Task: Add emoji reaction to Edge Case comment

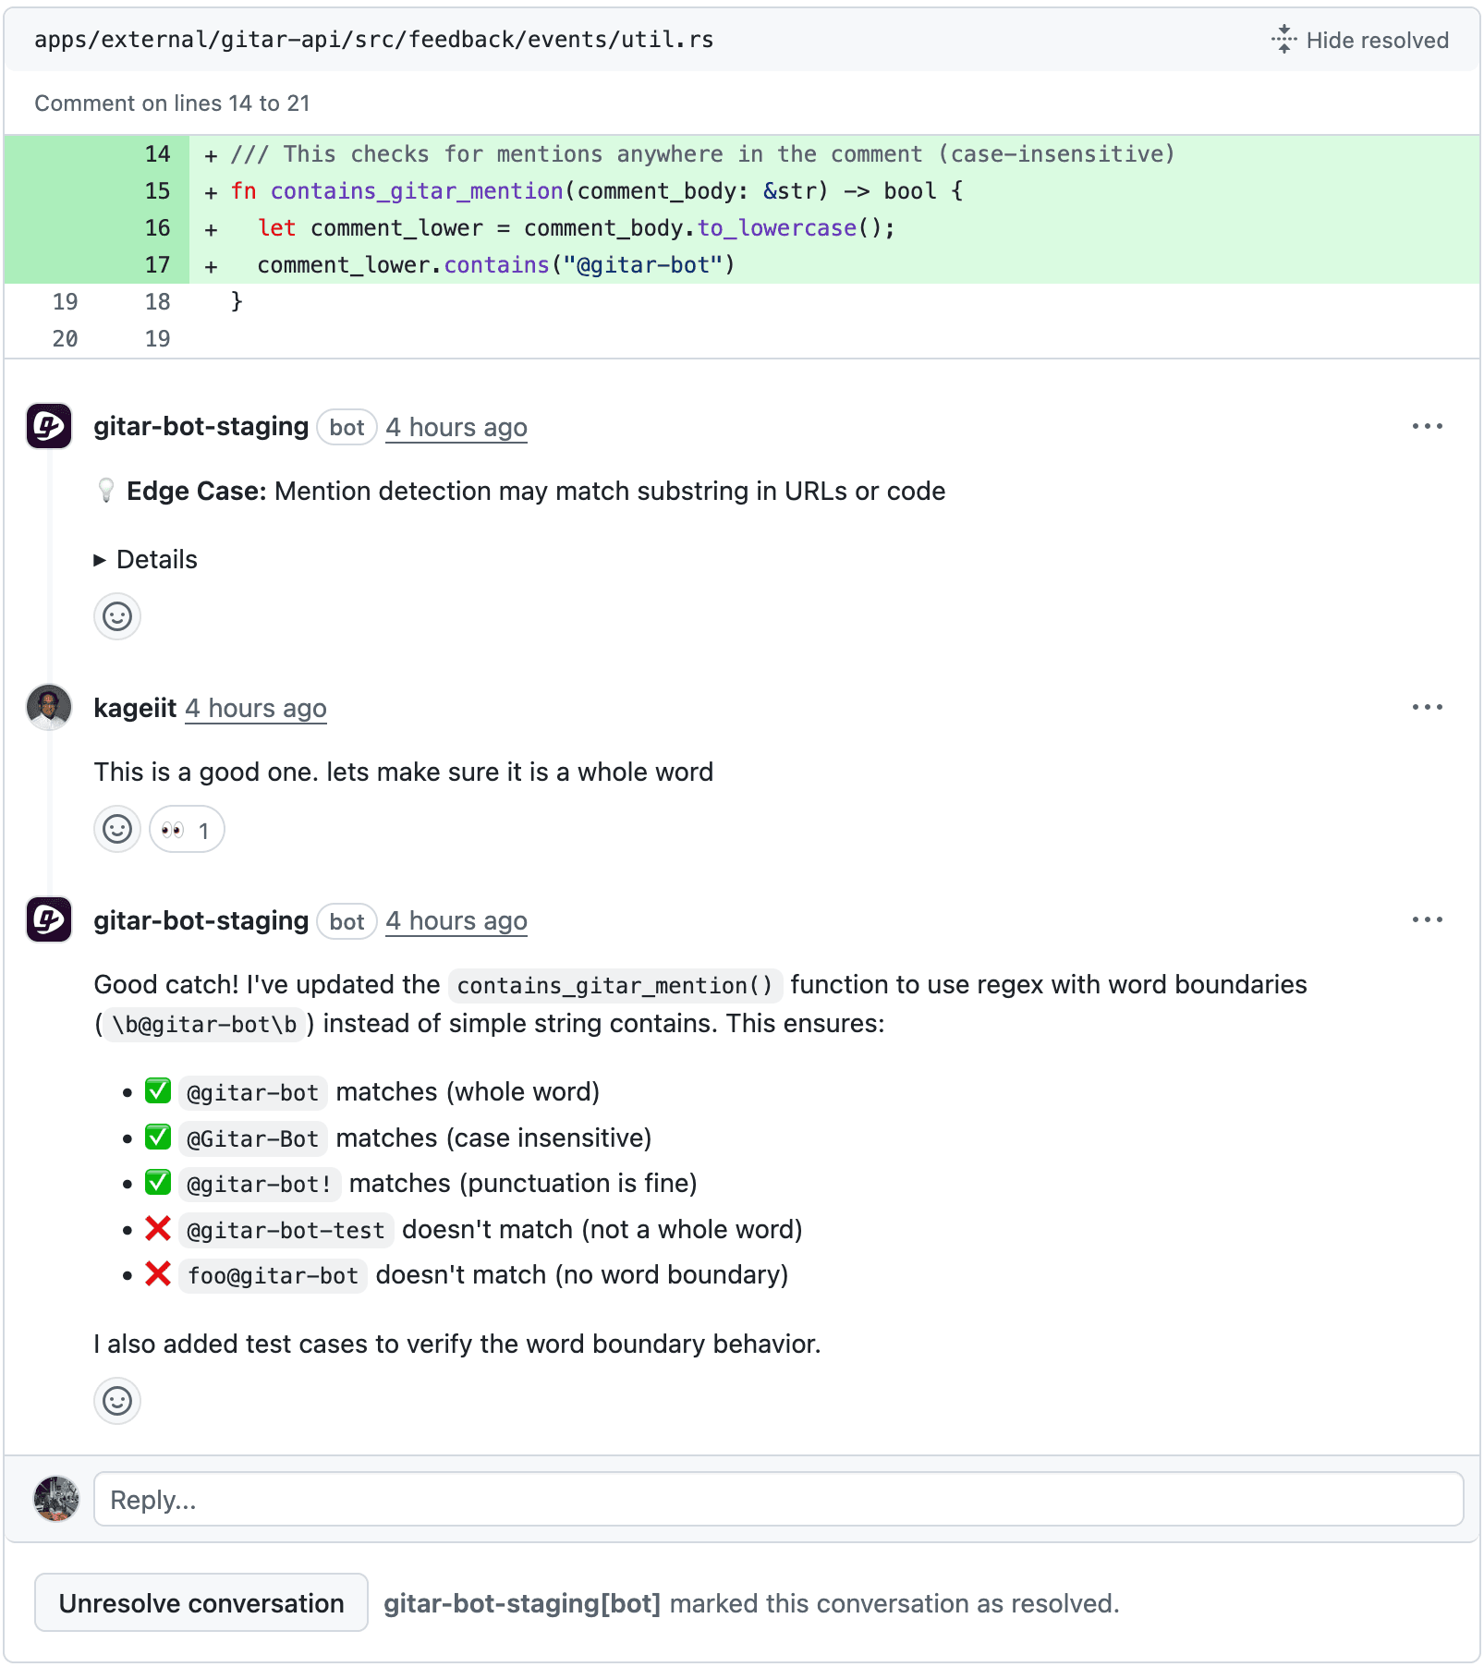Action: [117, 616]
